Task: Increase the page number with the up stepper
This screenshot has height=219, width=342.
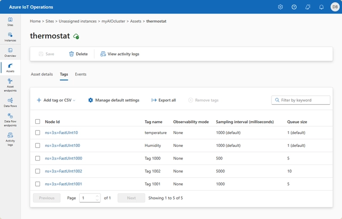Action: (97, 196)
